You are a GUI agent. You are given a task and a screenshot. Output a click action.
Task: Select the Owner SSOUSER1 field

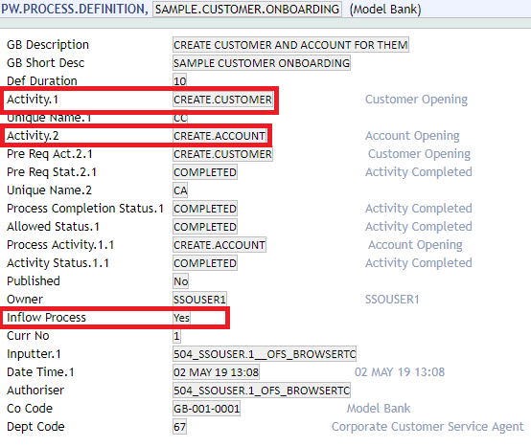(199, 300)
